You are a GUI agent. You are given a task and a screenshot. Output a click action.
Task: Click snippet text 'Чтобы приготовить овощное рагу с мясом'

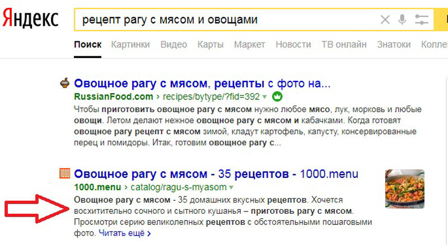click(162, 109)
